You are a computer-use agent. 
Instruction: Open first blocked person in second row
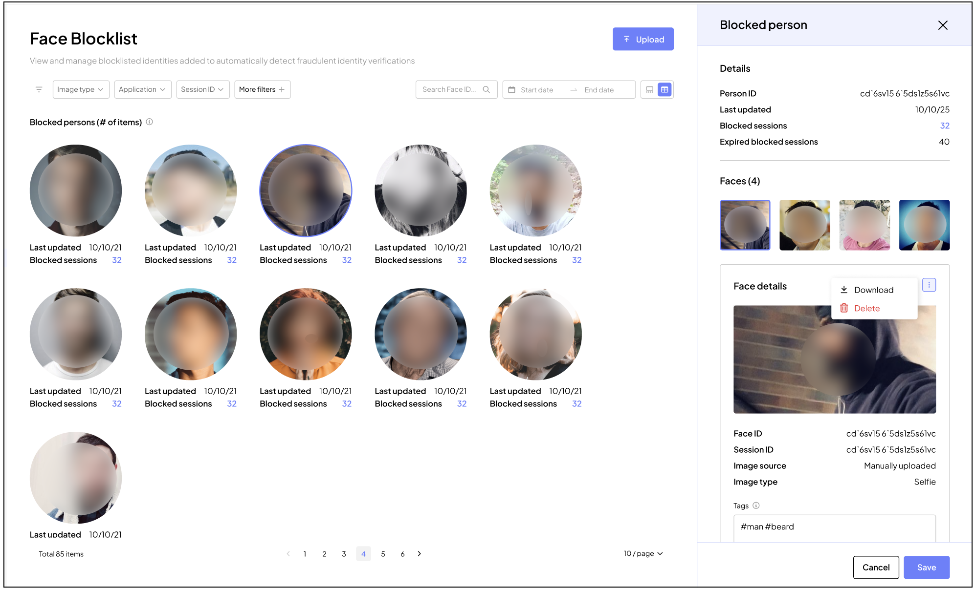(x=76, y=334)
